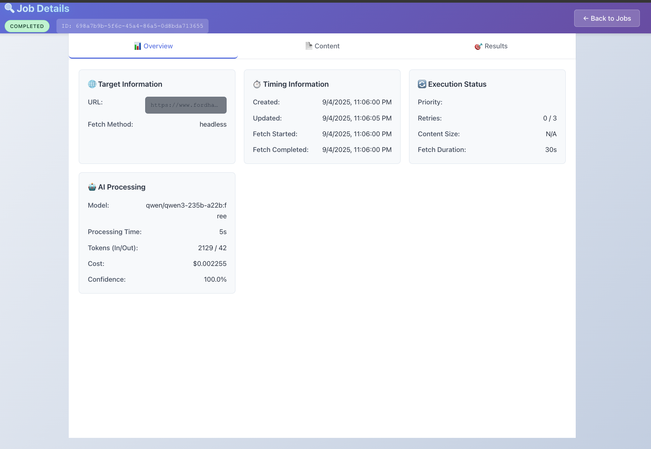Viewport: 651px width, 449px height.
Task: Click the dart target icon next to Results
Action: (478, 46)
